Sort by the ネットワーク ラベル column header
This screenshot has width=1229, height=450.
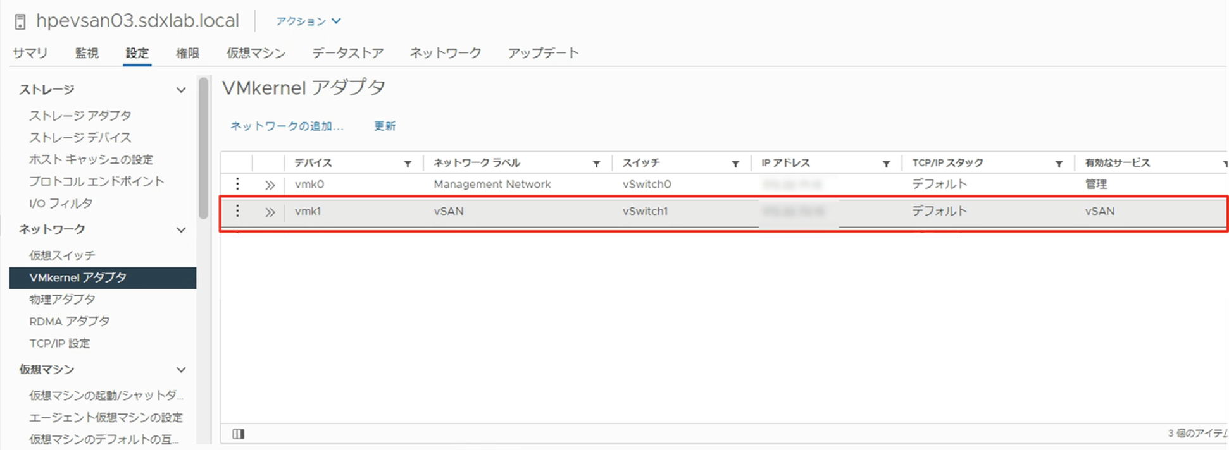477,163
